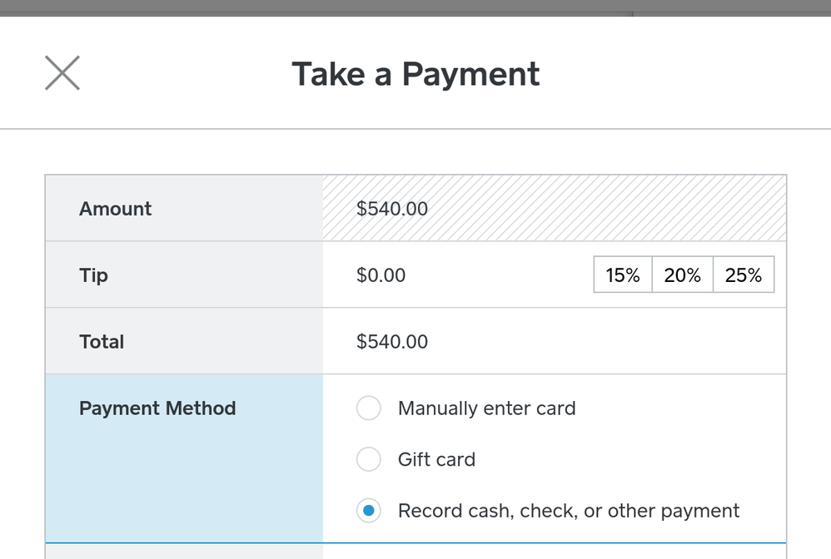Click the $540.00 value in Total row
831x559 pixels.
click(392, 342)
